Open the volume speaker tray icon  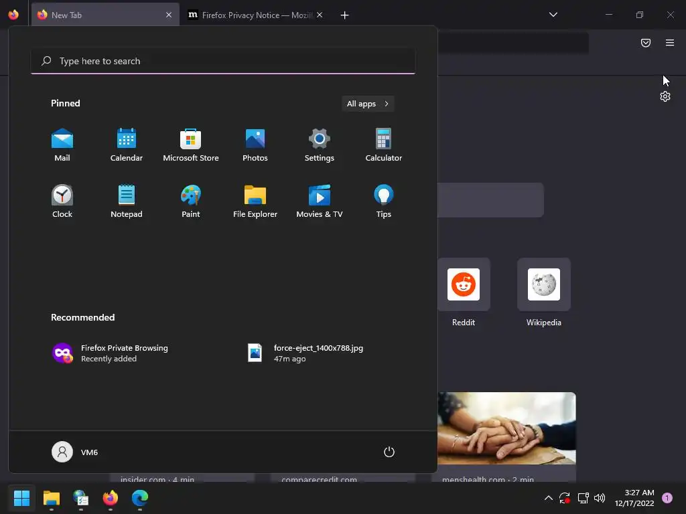(600, 498)
